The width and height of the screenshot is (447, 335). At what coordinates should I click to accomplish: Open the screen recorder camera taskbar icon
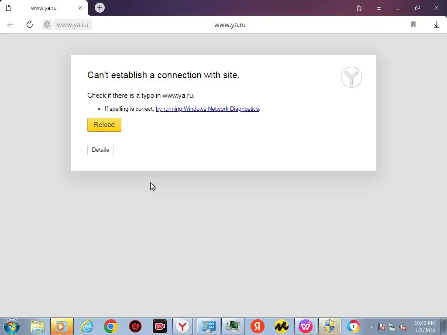click(x=160, y=326)
